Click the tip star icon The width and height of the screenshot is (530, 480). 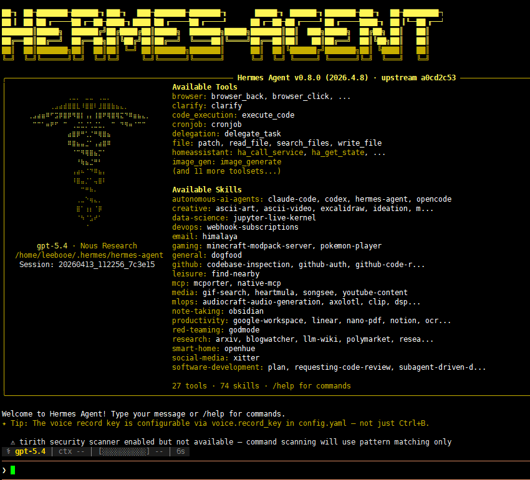click(4, 423)
